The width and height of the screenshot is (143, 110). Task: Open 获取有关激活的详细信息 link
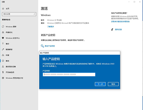click(x=120, y=21)
